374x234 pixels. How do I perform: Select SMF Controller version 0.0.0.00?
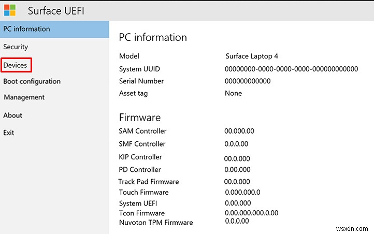coord(236,144)
